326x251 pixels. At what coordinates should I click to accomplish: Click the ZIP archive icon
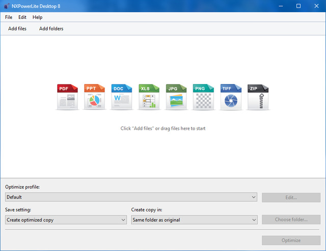tap(258, 97)
